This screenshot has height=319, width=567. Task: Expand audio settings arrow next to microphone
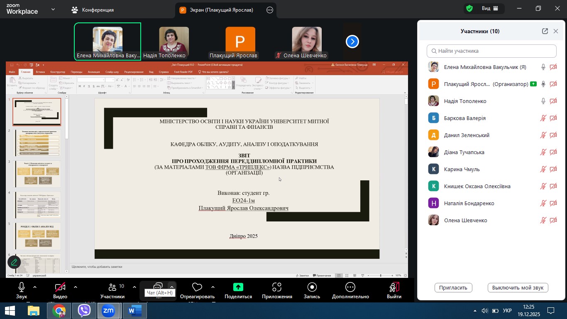click(x=35, y=287)
